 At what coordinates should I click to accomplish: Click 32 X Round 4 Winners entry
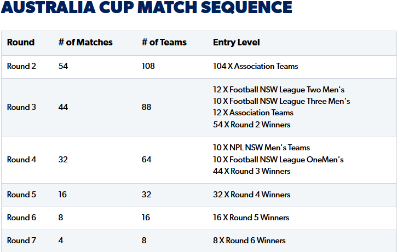tap(251, 195)
